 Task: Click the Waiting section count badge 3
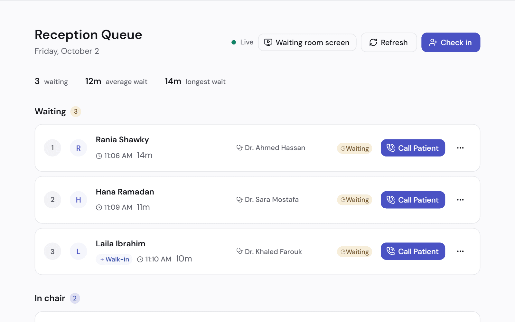click(x=76, y=111)
